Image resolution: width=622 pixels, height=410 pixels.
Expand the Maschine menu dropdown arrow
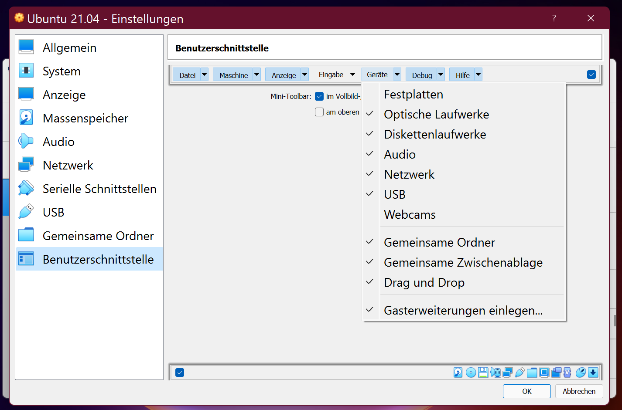tap(257, 75)
